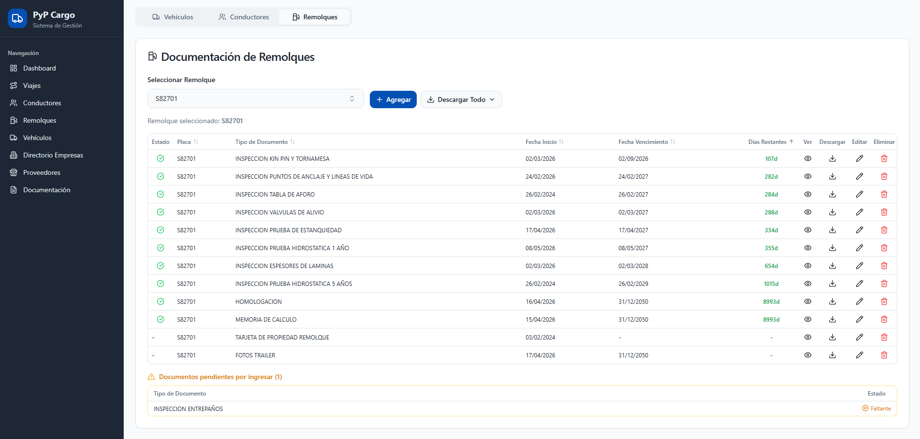Sort table by Placa column
Image resolution: width=920 pixels, height=439 pixels.
(188, 142)
